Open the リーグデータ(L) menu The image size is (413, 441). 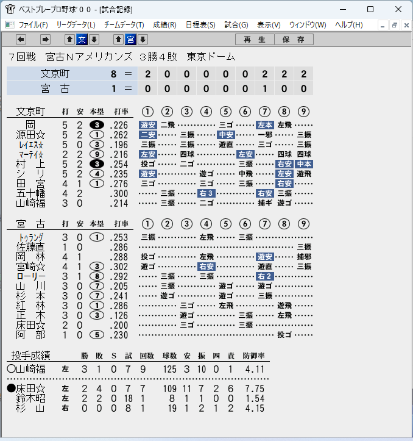(x=76, y=25)
